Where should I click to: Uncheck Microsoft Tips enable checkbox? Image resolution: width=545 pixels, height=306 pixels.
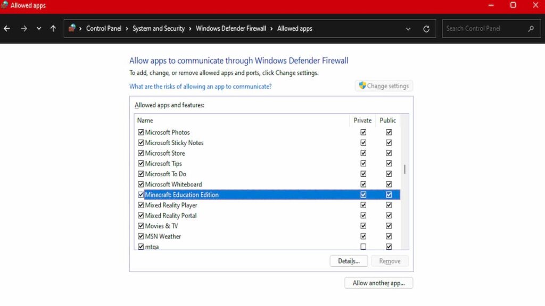coord(141,164)
